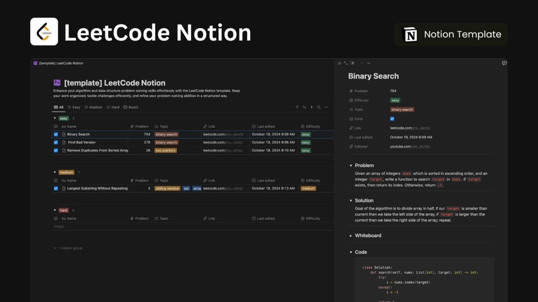The height and width of the screenshot is (302, 538).
Task: Uncheck the First Bad Version checkbox
Action: (x=56, y=142)
